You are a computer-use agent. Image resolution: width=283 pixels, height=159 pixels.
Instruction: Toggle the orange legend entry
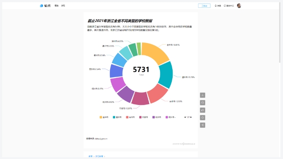tap(104, 117)
